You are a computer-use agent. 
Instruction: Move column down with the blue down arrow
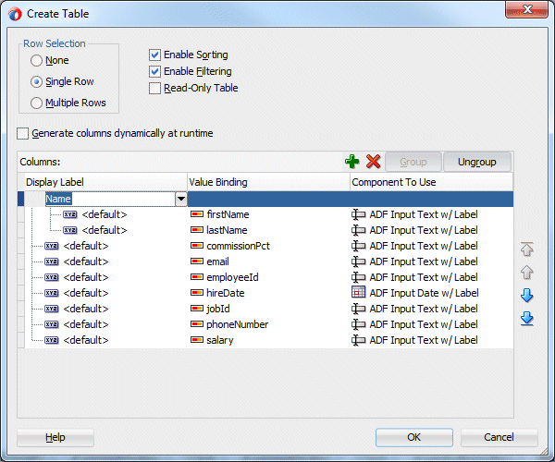[526, 295]
